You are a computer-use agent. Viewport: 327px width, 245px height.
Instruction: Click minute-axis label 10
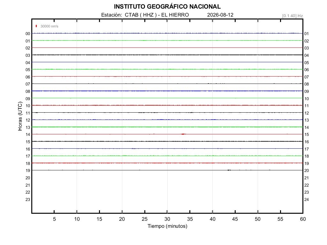coord(77,219)
